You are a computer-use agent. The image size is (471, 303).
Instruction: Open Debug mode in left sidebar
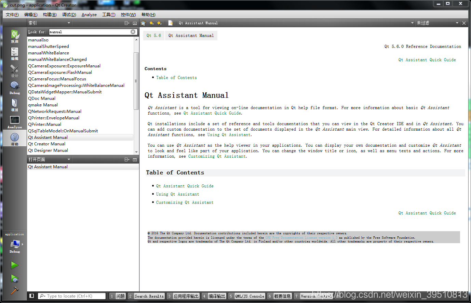pyautogui.click(x=15, y=88)
